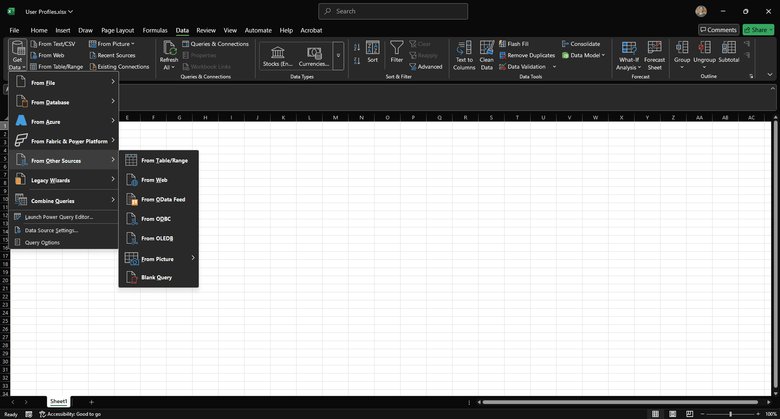Viewport: 780px width, 419px height.
Task: Open Recent Sources
Action: coord(113,55)
